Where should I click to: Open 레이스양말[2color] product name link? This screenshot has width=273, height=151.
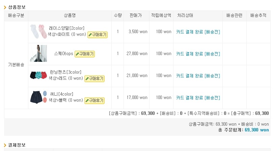pyautogui.click(x=66, y=28)
